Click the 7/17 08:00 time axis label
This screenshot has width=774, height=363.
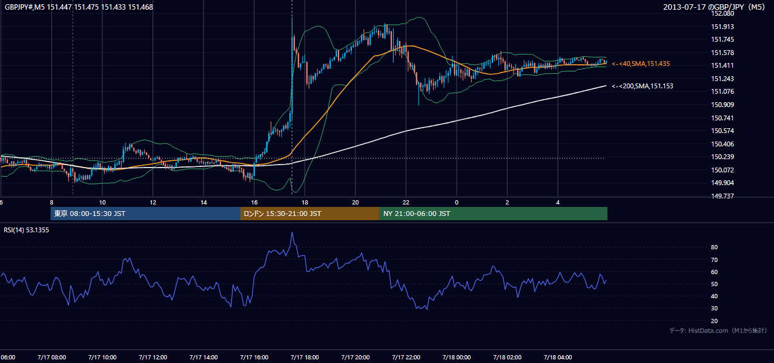[x=51, y=357]
